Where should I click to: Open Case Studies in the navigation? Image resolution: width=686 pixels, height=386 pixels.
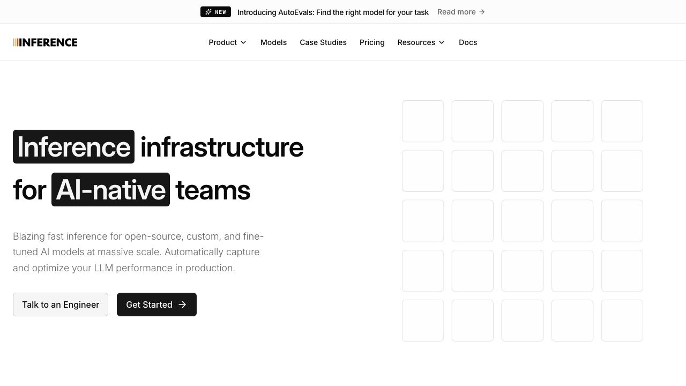(323, 42)
